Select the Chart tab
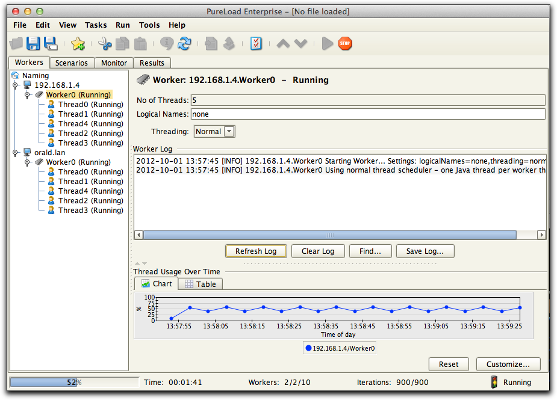557x400 pixels. tap(157, 283)
